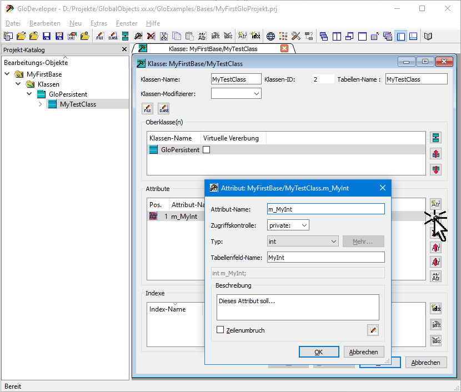Toggle the Zeilenumbruch checkbox
Viewport: 461px width, 392px height.
[x=220, y=330]
